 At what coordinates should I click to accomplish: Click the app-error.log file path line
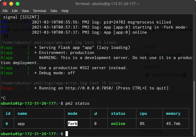pyautogui.click(x=62, y=83)
